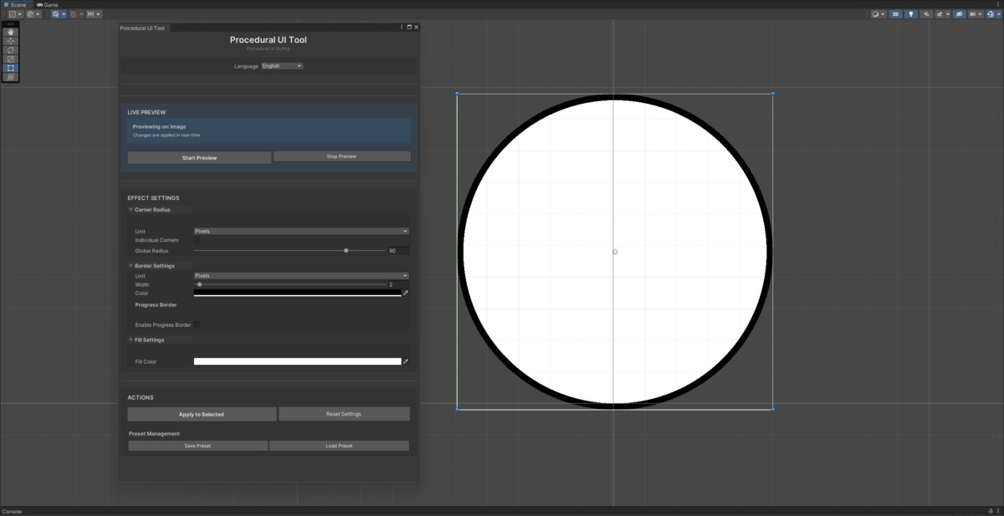Toggle the scene lighting bulb icon
The height and width of the screenshot is (516, 1004).
(x=911, y=13)
